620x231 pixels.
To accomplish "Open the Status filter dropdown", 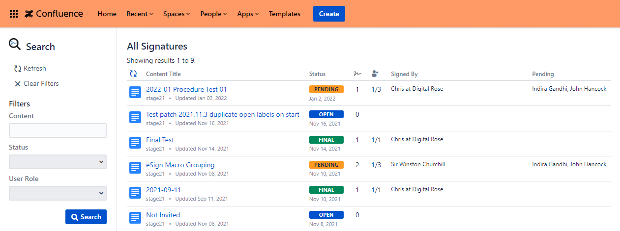I will (x=58, y=162).
